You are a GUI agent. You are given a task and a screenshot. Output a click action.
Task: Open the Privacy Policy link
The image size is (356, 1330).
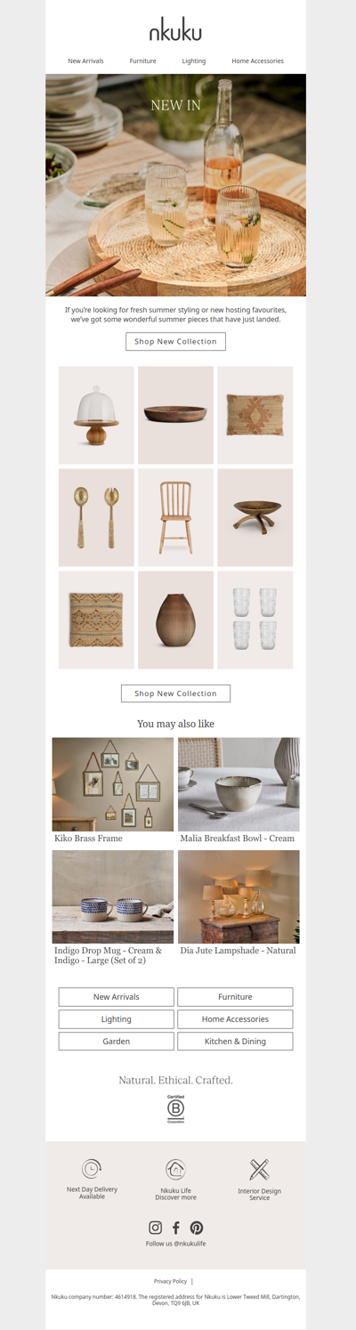(x=170, y=1281)
